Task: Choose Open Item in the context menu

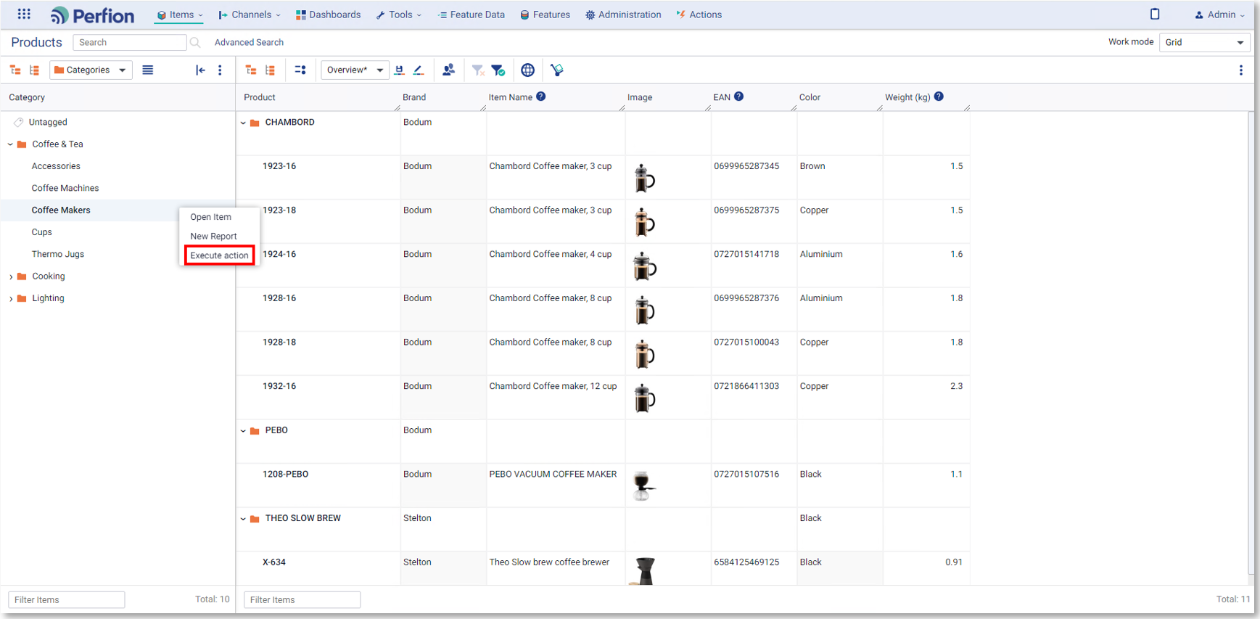Action: click(x=211, y=217)
